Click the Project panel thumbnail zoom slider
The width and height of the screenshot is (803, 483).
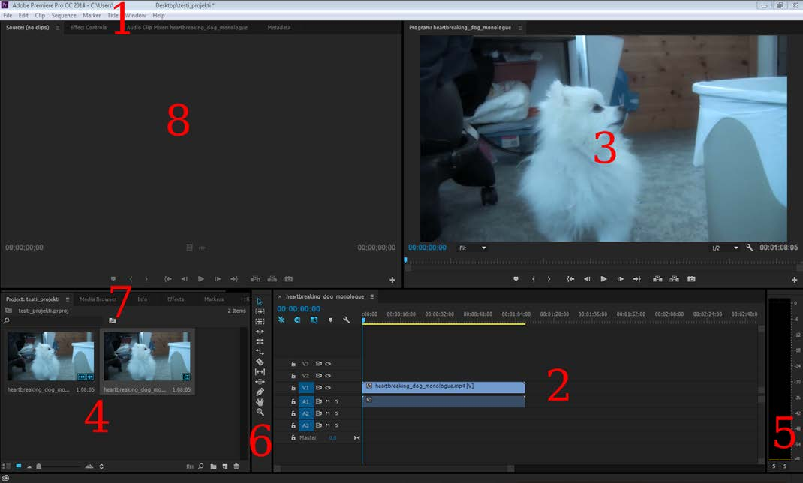[x=38, y=466]
